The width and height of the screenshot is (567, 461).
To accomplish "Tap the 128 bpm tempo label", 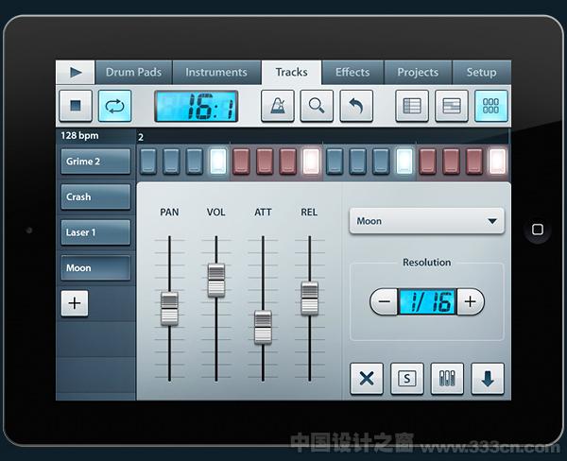I will point(79,136).
